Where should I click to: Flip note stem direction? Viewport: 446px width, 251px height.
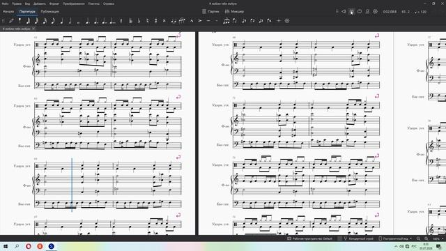(x=235, y=20)
